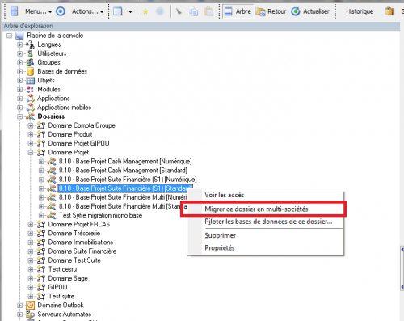Viewport: 404px width, 321px height.
Task: Click the Domaine Outlook icon
Action: 30,306
